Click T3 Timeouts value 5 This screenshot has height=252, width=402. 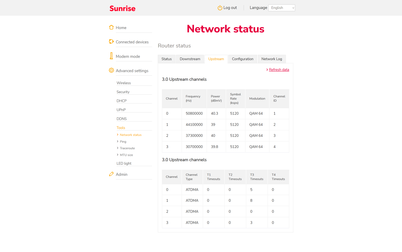click(x=251, y=190)
